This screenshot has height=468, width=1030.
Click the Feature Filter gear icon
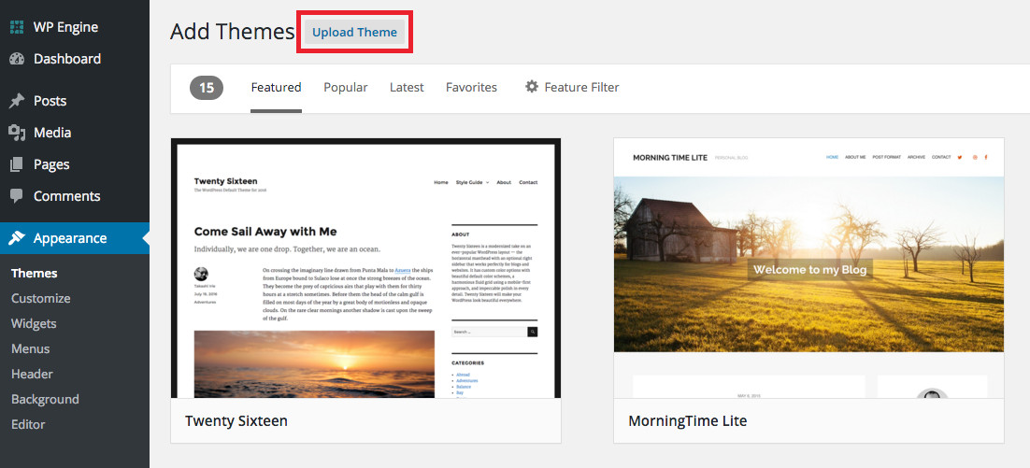532,87
